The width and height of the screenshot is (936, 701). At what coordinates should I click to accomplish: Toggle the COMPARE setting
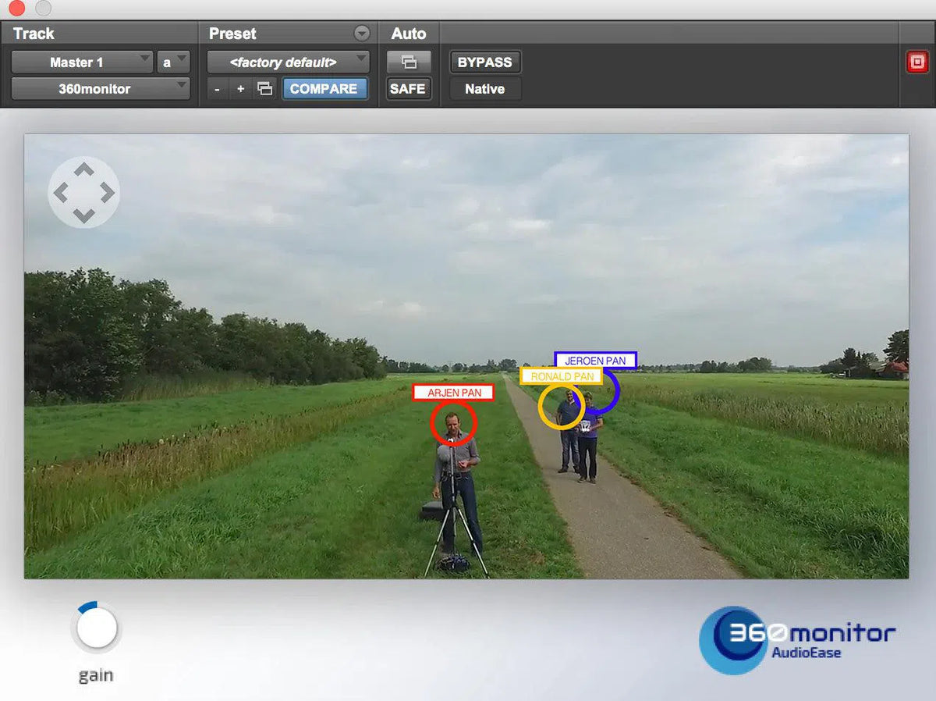pyautogui.click(x=325, y=89)
